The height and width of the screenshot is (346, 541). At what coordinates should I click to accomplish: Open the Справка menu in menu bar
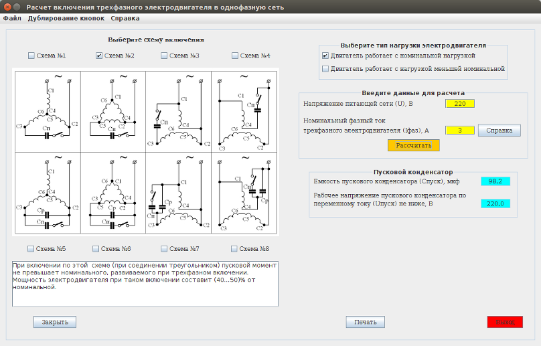[125, 18]
